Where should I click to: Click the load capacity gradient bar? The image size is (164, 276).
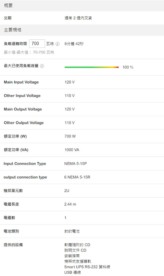click(x=91, y=67)
